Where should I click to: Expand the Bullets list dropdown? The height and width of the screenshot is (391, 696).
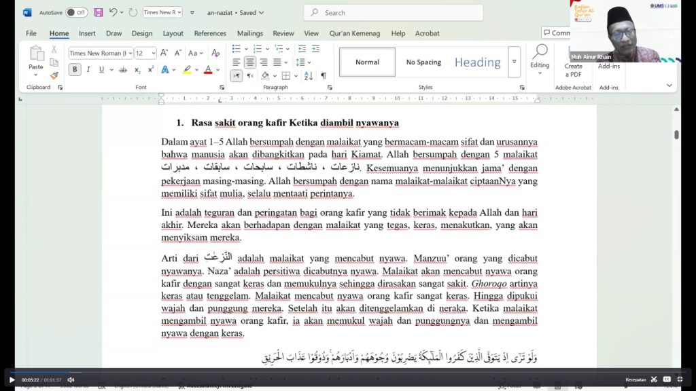(x=246, y=49)
